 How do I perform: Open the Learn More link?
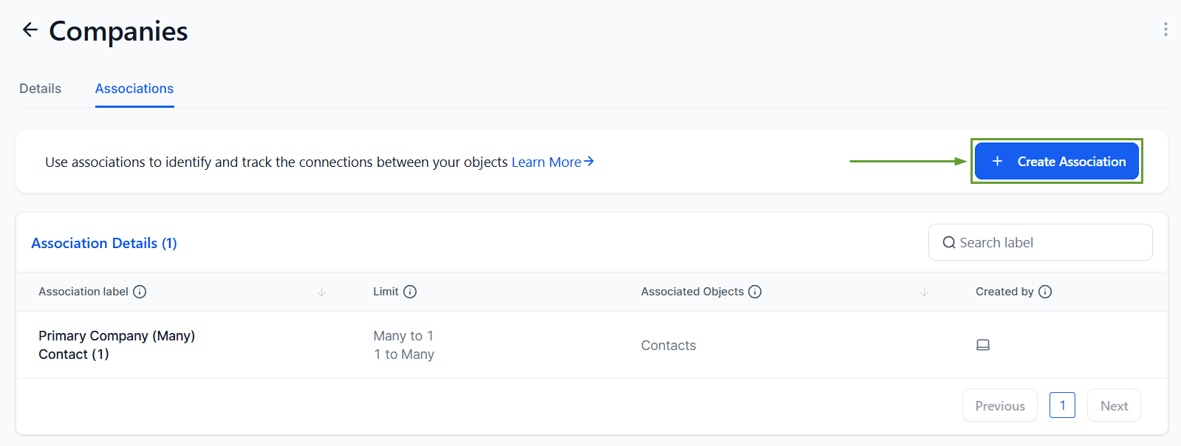552,162
